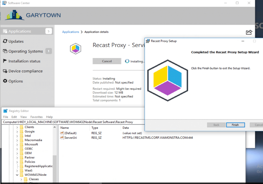Select the Google registry key folder
This screenshot has width=263, height=184.
tap(30, 131)
